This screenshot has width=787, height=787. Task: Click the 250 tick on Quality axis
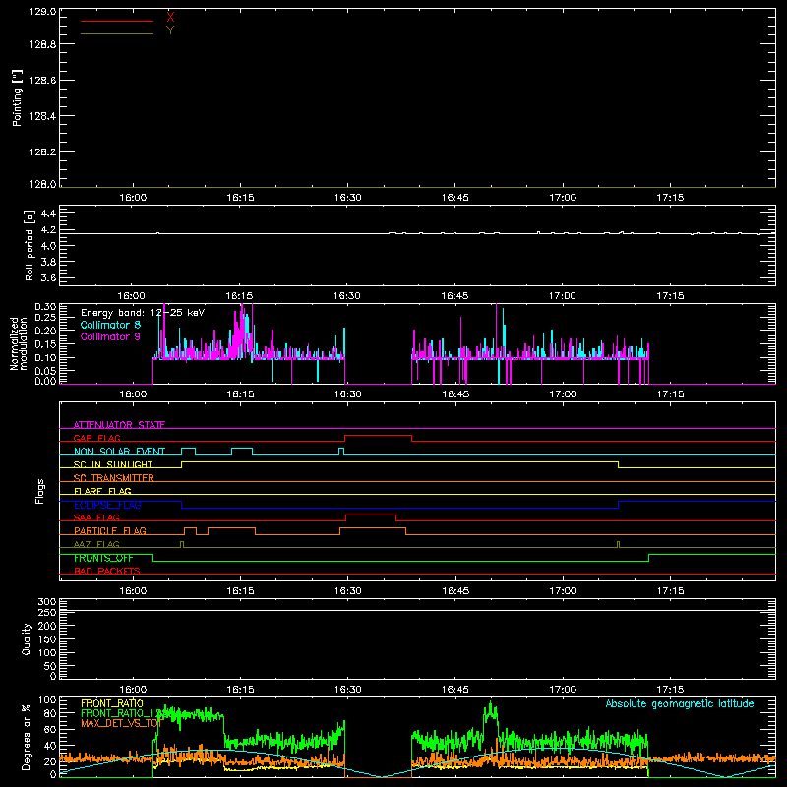tap(47, 612)
